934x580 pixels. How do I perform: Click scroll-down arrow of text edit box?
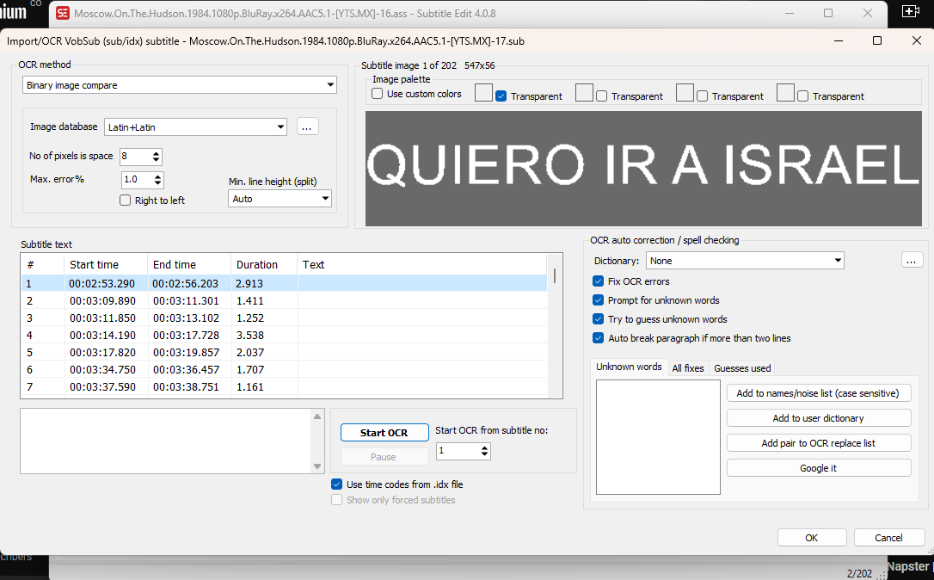click(317, 466)
